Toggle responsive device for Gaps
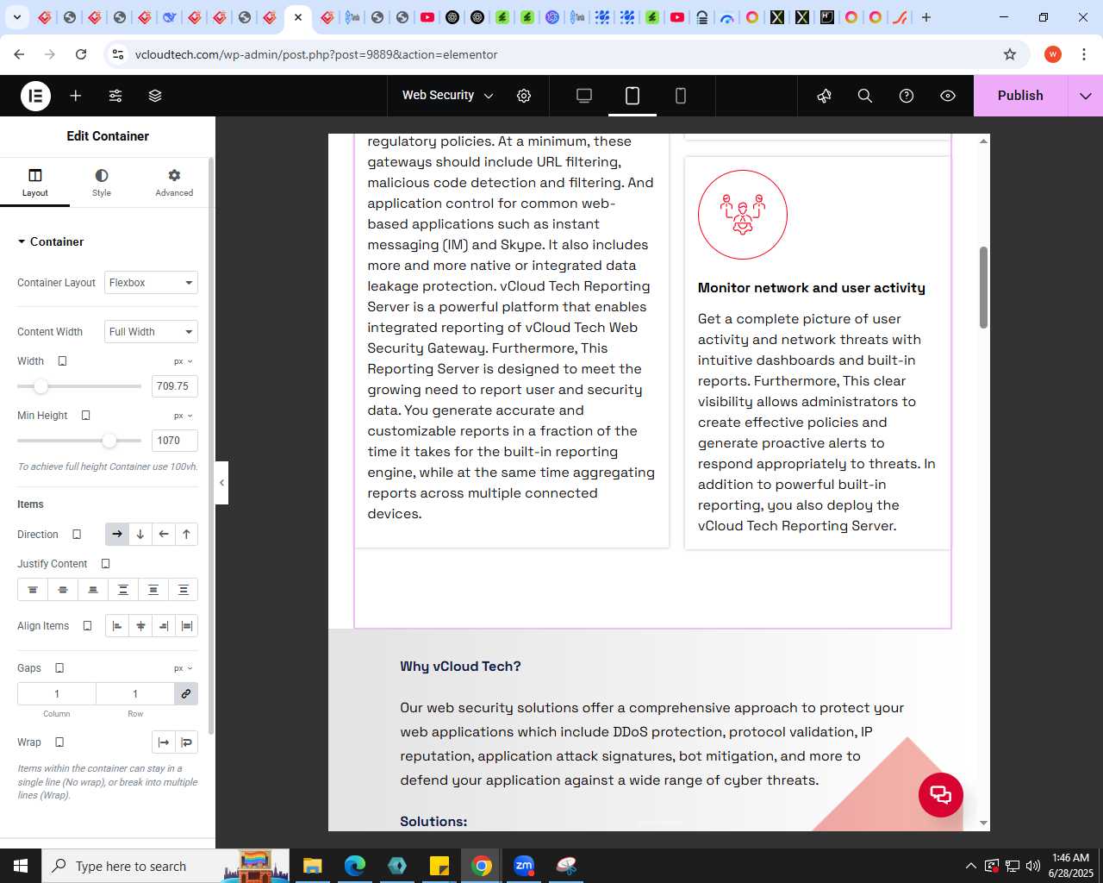 point(59,668)
